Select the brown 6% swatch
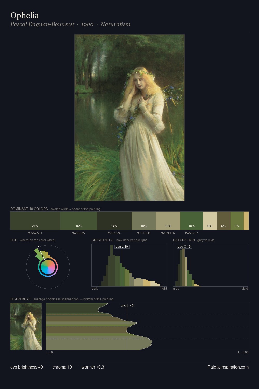The width and height of the screenshot is (259, 389). pos(224,221)
